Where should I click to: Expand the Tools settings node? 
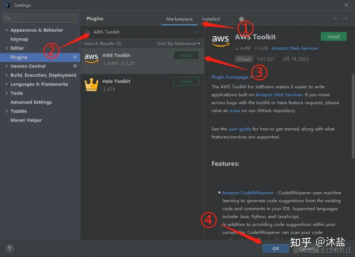tap(7, 93)
